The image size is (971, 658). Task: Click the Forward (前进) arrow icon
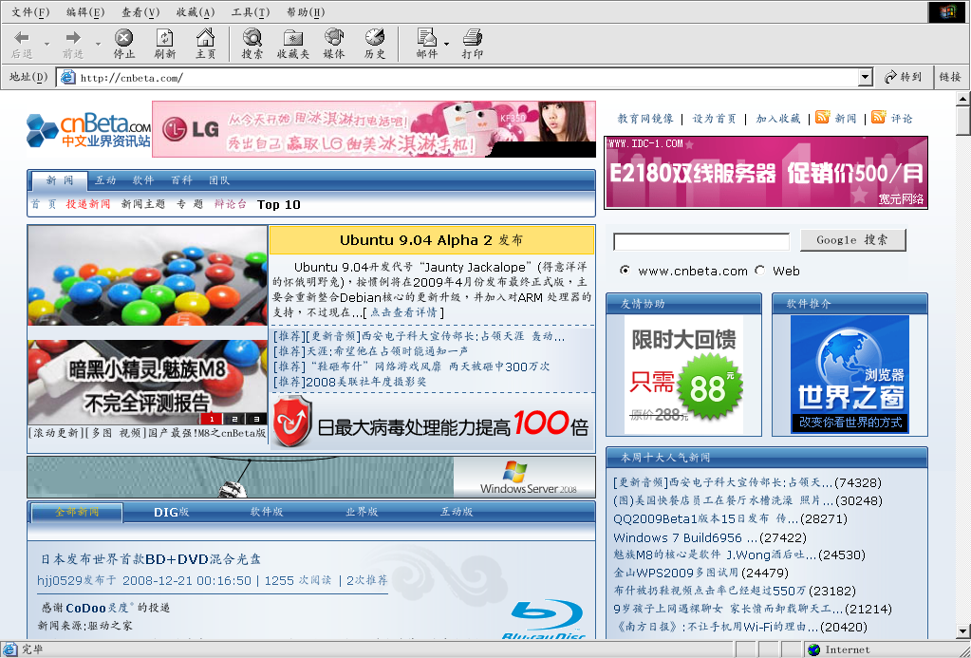(73, 37)
